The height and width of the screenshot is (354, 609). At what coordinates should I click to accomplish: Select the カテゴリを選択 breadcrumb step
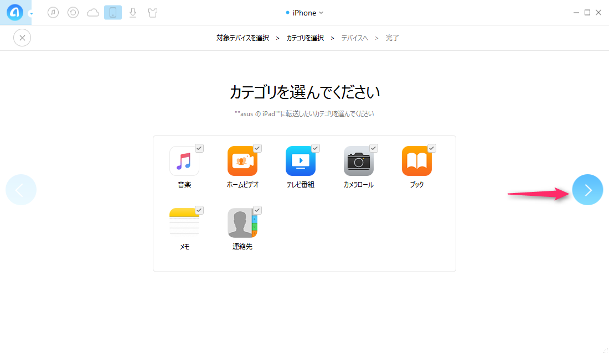pos(305,38)
